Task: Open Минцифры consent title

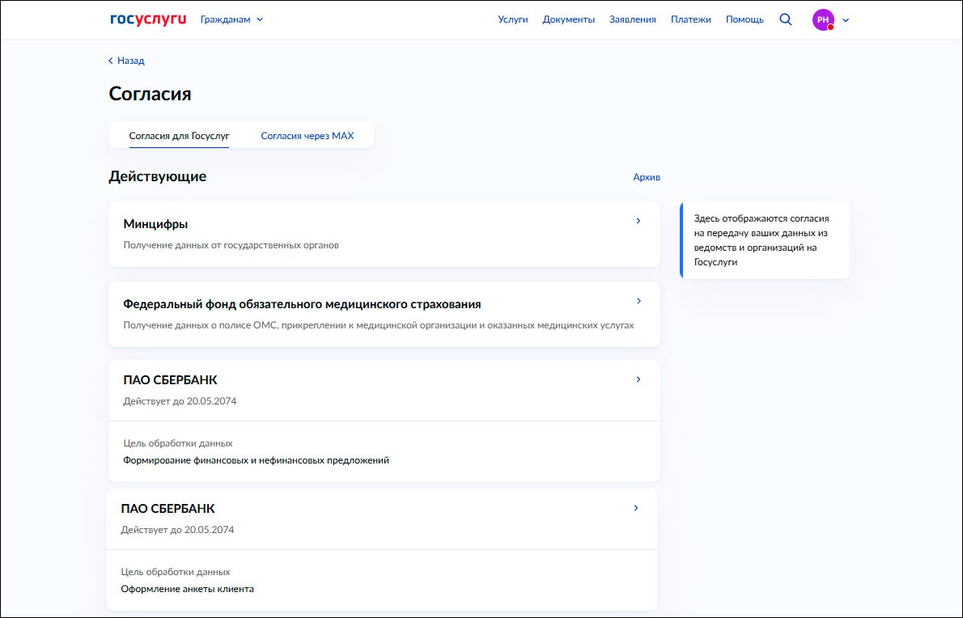Action: pyautogui.click(x=155, y=224)
